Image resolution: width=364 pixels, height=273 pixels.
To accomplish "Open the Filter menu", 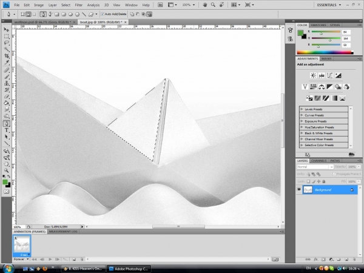I will (79, 5).
